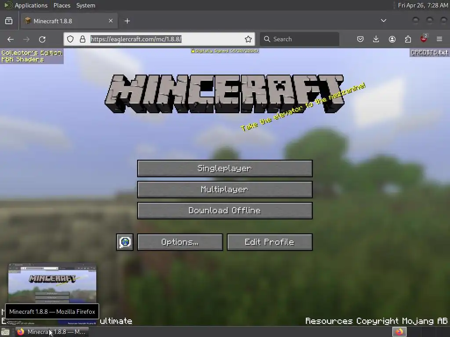450x337 pixels.
Task: Click the Firefox workspace icon in bottom panel
Action: (x=399, y=332)
